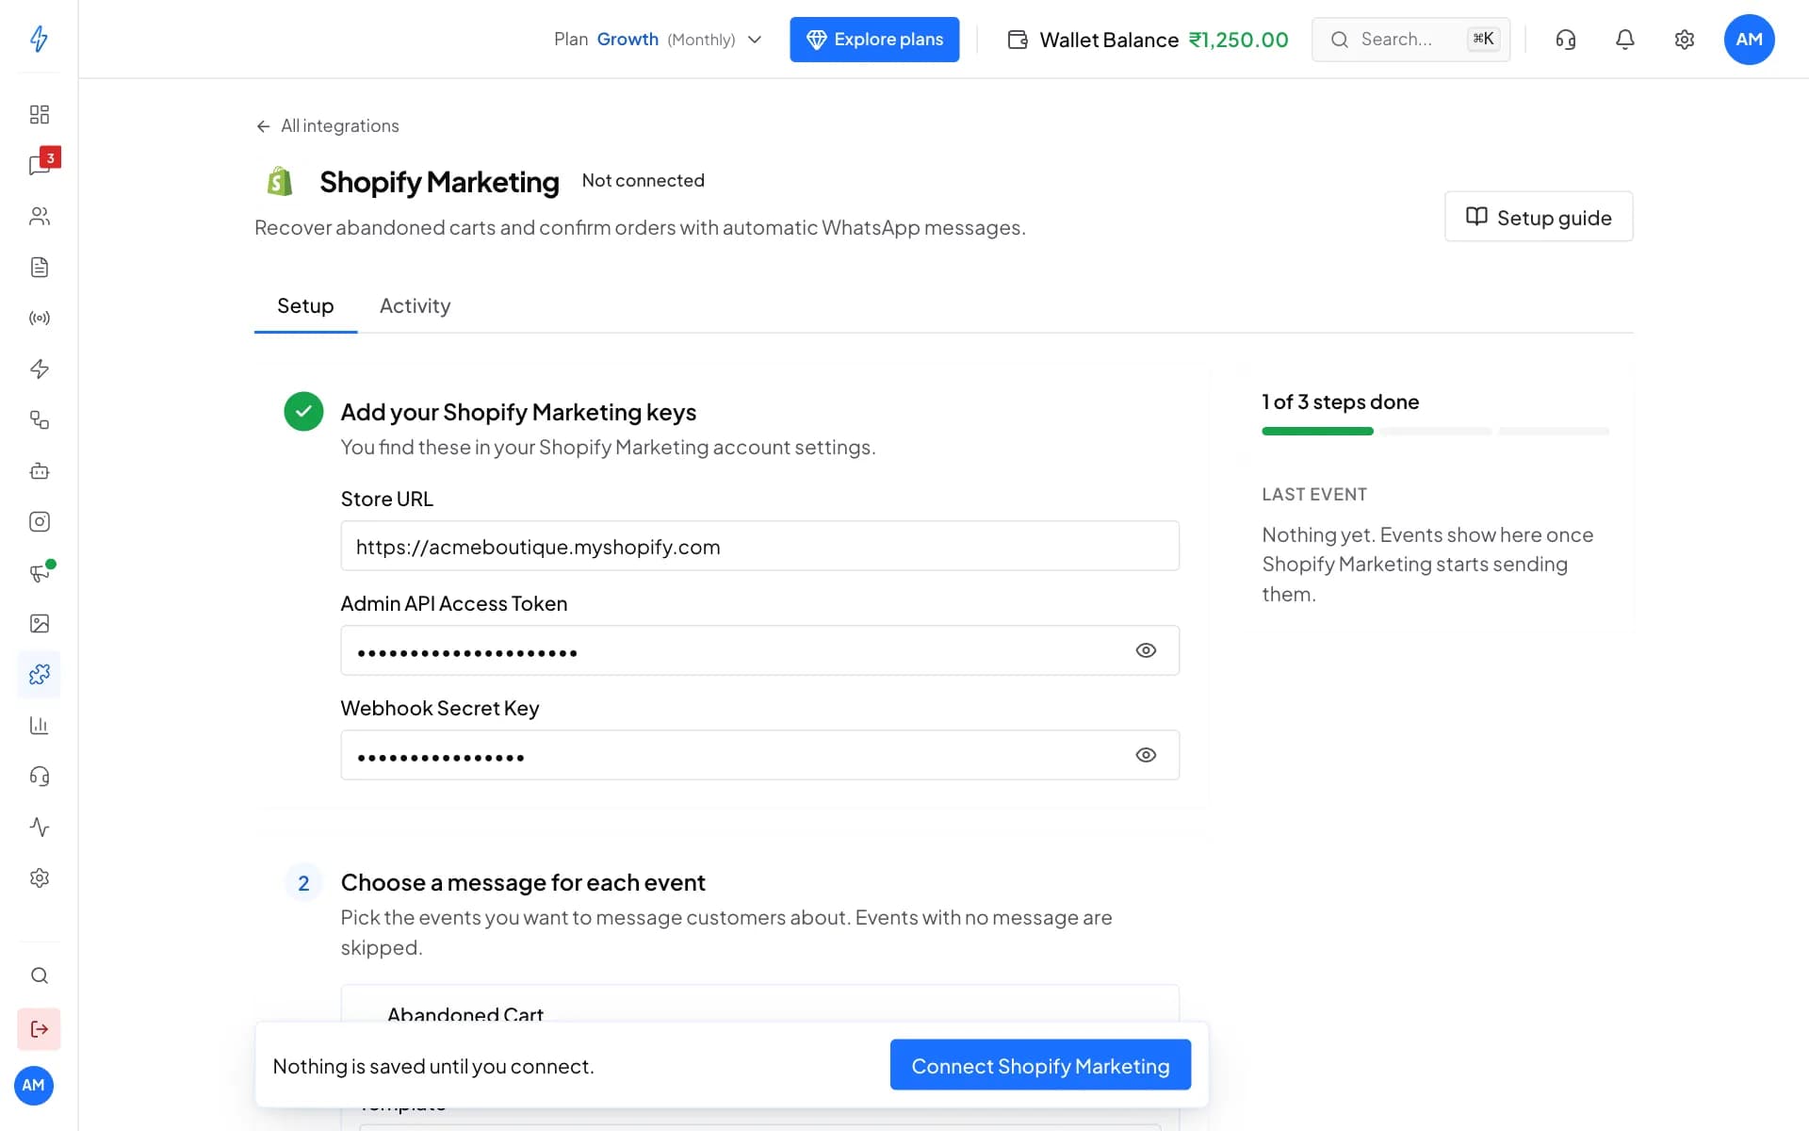Open the flow builder icon in sidebar
1809x1131 pixels.
coord(39,419)
